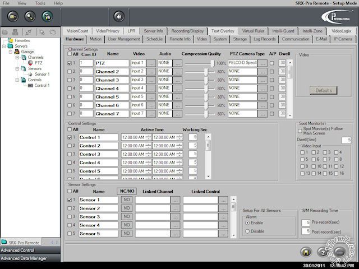The height and width of the screenshot is (269, 359).
Task: Click the magnifier search toolbar icon
Action: [30, 16]
